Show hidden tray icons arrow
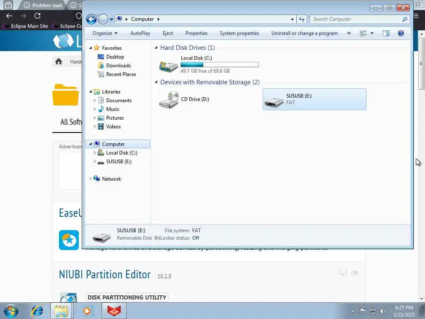The height and width of the screenshot is (319, 425). pyautogui.click(x=353, y=311)
